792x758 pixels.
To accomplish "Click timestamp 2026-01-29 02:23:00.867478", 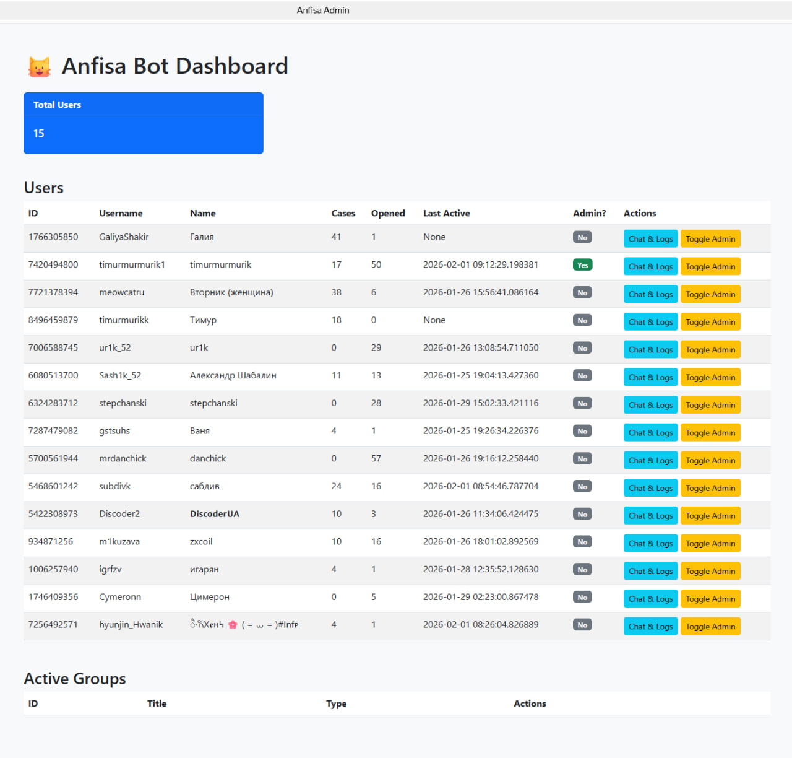I will 481,597.
